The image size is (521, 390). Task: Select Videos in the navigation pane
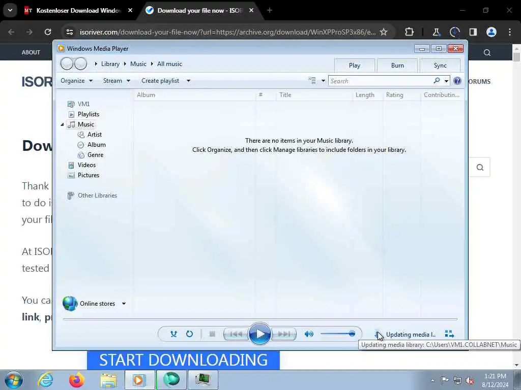click(86, 165)
